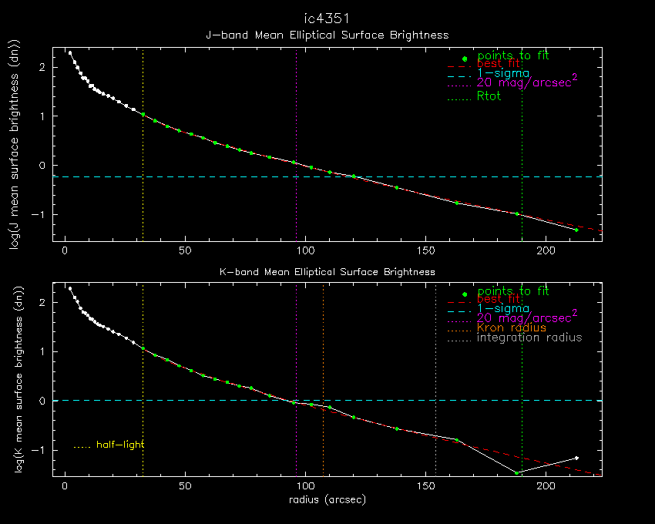Click the lowest data point in K-band plot
The width and height of the screenshot is (655, 524).
517,472
